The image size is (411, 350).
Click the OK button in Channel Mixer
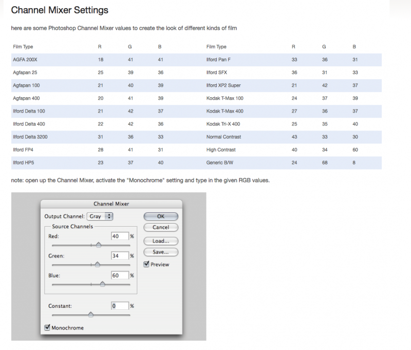tap(161, 216)
